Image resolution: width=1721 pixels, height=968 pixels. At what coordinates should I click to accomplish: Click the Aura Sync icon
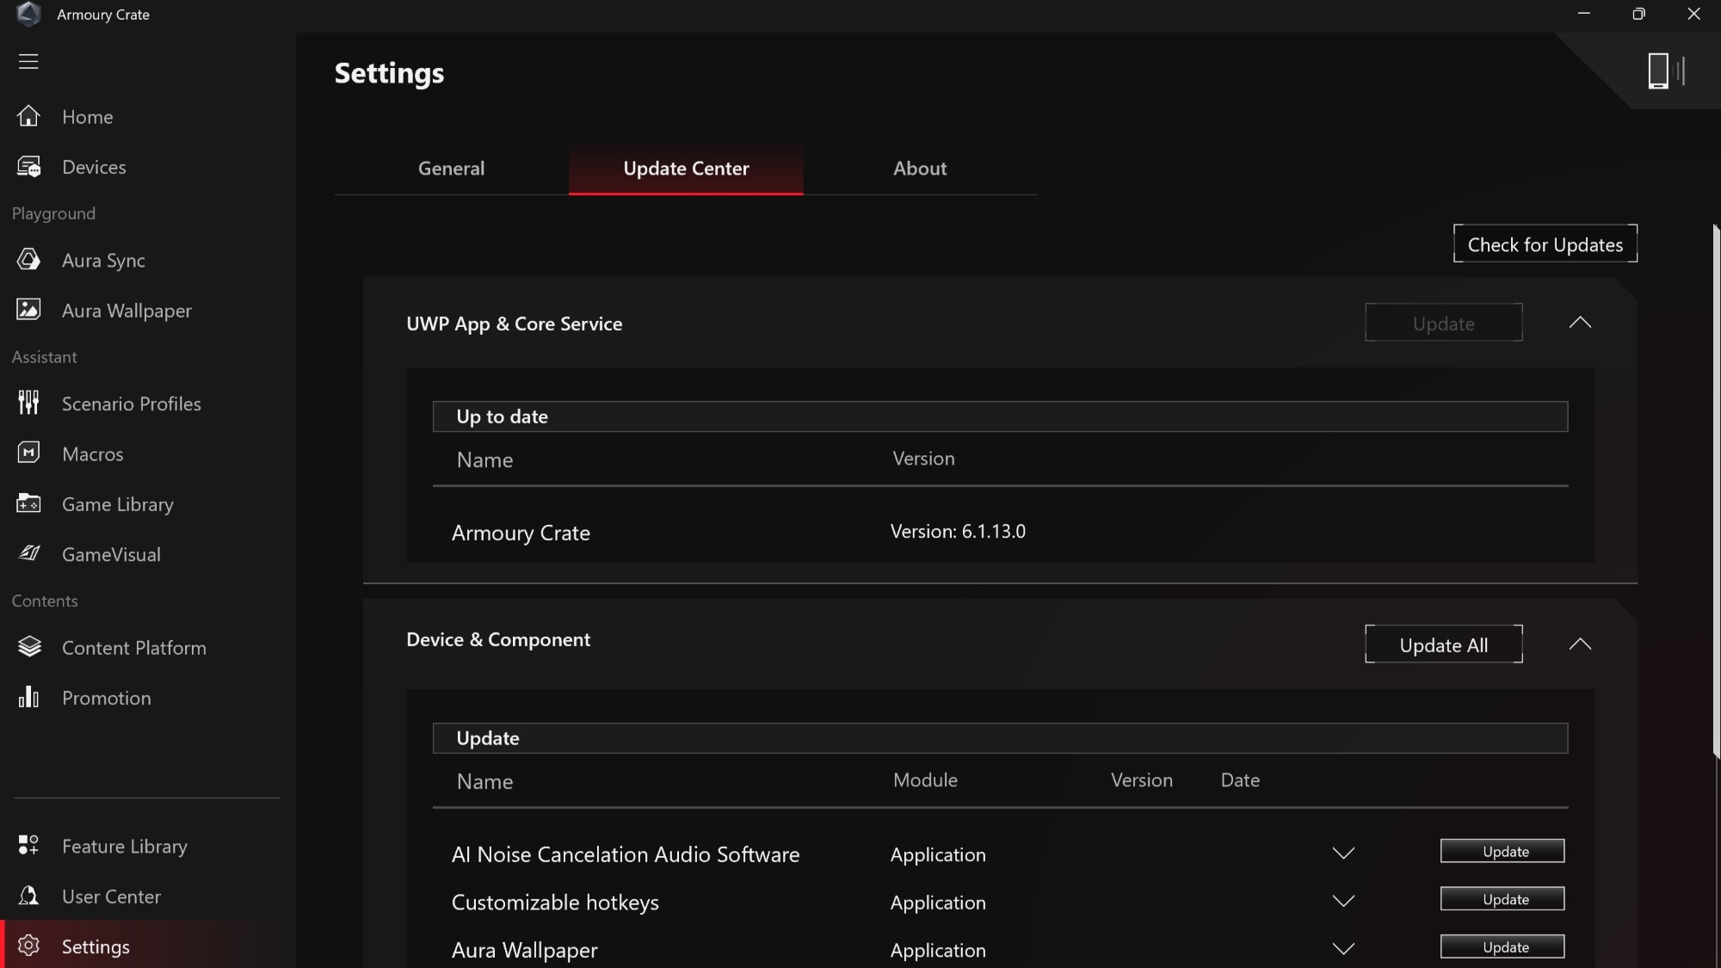pos(28,260)
